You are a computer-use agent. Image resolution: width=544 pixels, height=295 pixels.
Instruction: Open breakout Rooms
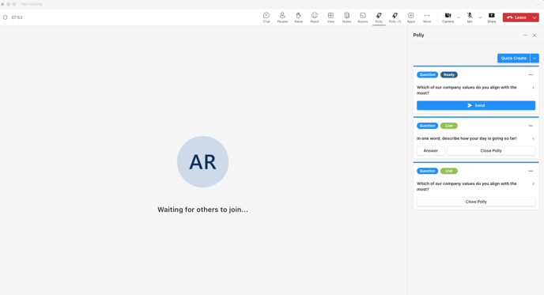coord(363,17)
